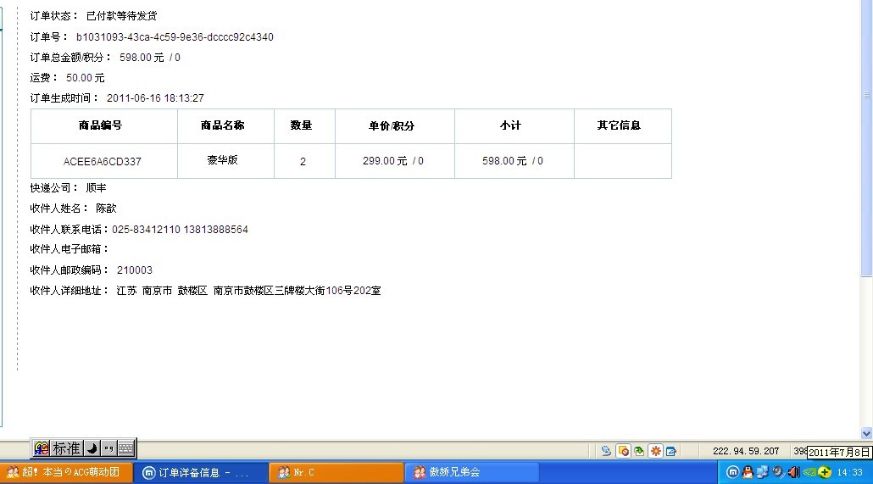Viewport: 873px width, 484px height.
Task: Click the green arrow status bar icon
Action: [639, 451]
